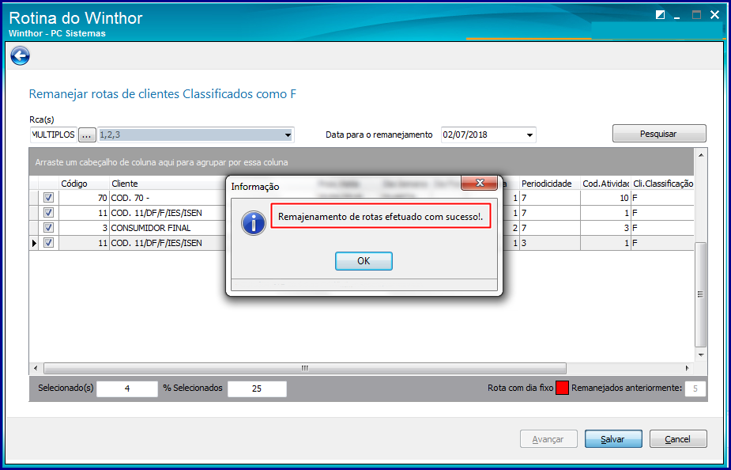Click the window's half-filled square title bar icon
The image size is (731, 470).
click(x=660, y=15)
